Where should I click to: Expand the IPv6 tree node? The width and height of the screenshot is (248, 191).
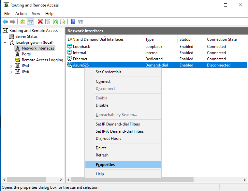tap(11, 72)
